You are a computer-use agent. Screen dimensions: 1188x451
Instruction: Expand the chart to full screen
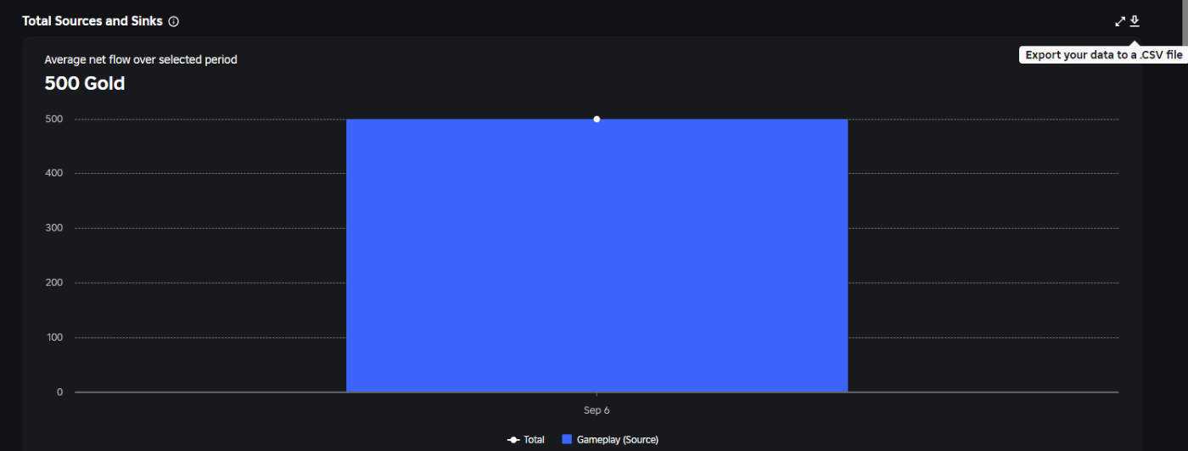(x=1120, y=21)
